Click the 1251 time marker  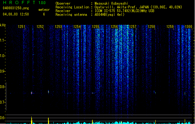(21, 26)
